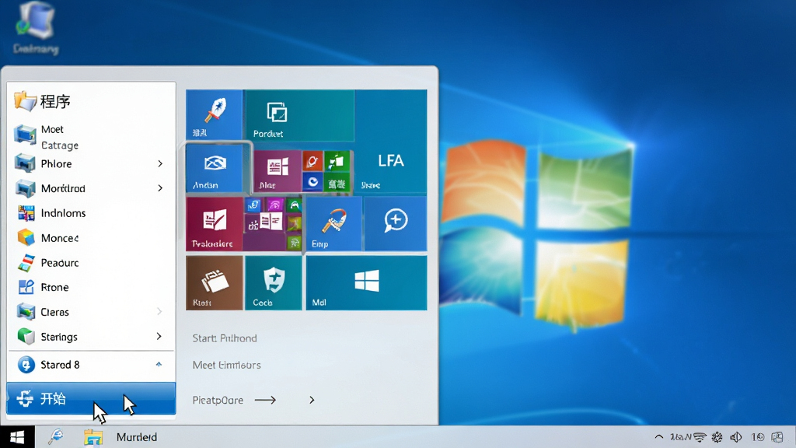This screenshot has width=796, height=448.
Task: Click the highlighted 开始 button
Action: click(x=92, y=398)
